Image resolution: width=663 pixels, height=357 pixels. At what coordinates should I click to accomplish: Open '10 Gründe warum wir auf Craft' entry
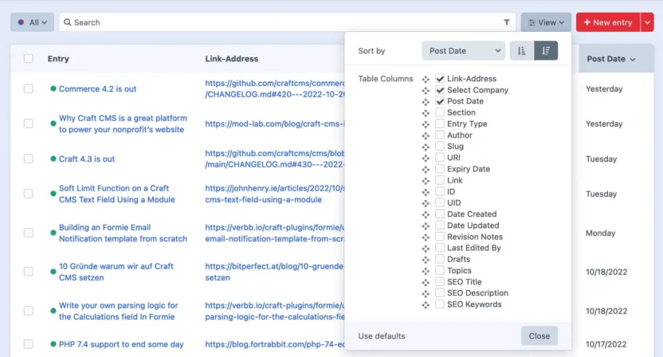tap(116, 272)
